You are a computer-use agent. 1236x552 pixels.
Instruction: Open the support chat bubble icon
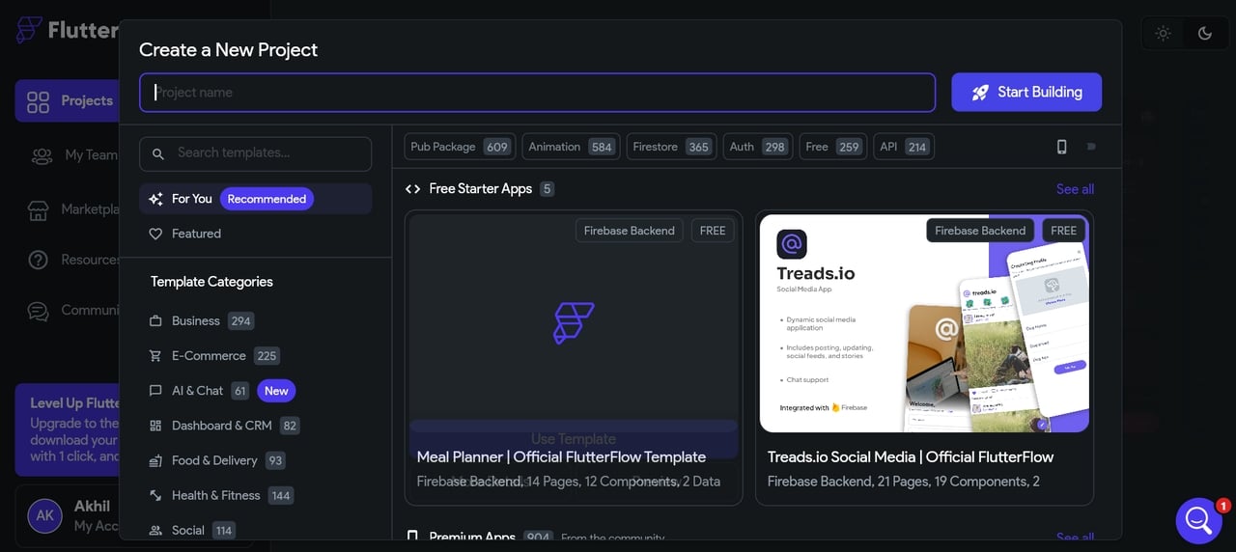point(1198,521)
